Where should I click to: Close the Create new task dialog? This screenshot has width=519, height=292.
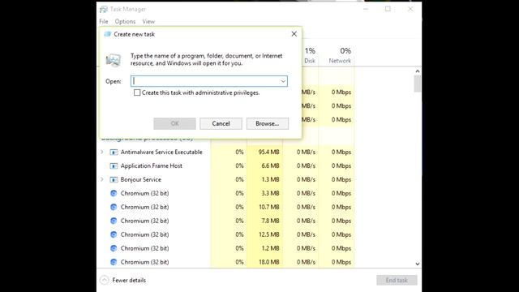coord(294,34)
